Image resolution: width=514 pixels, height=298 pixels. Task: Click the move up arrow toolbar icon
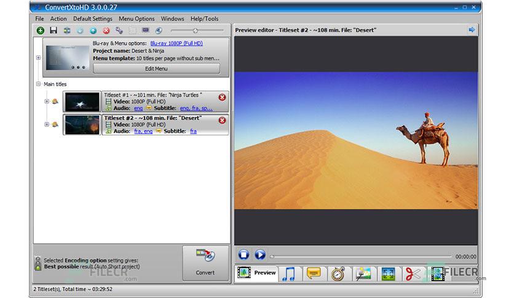point(93,31)
